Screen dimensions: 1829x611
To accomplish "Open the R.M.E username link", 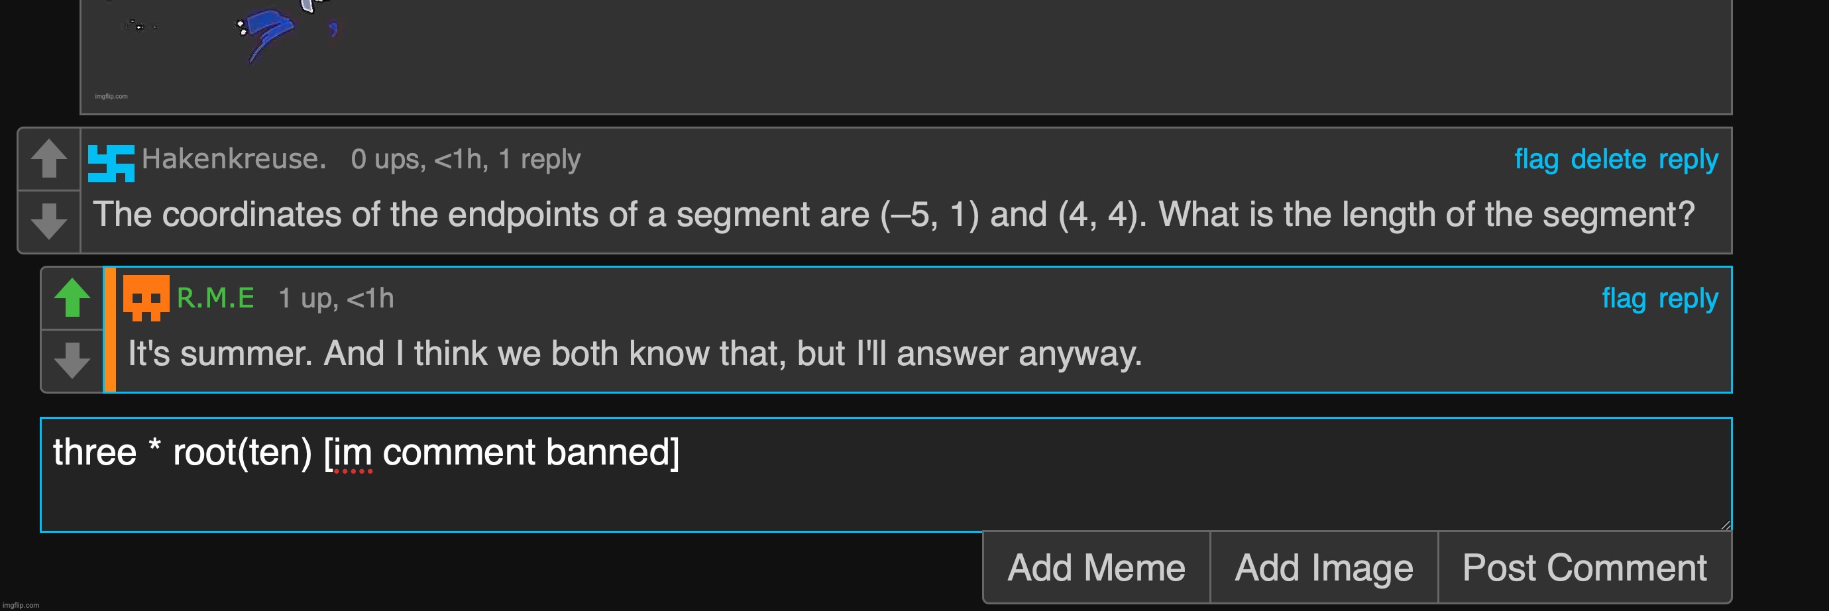I will [215, 298].
